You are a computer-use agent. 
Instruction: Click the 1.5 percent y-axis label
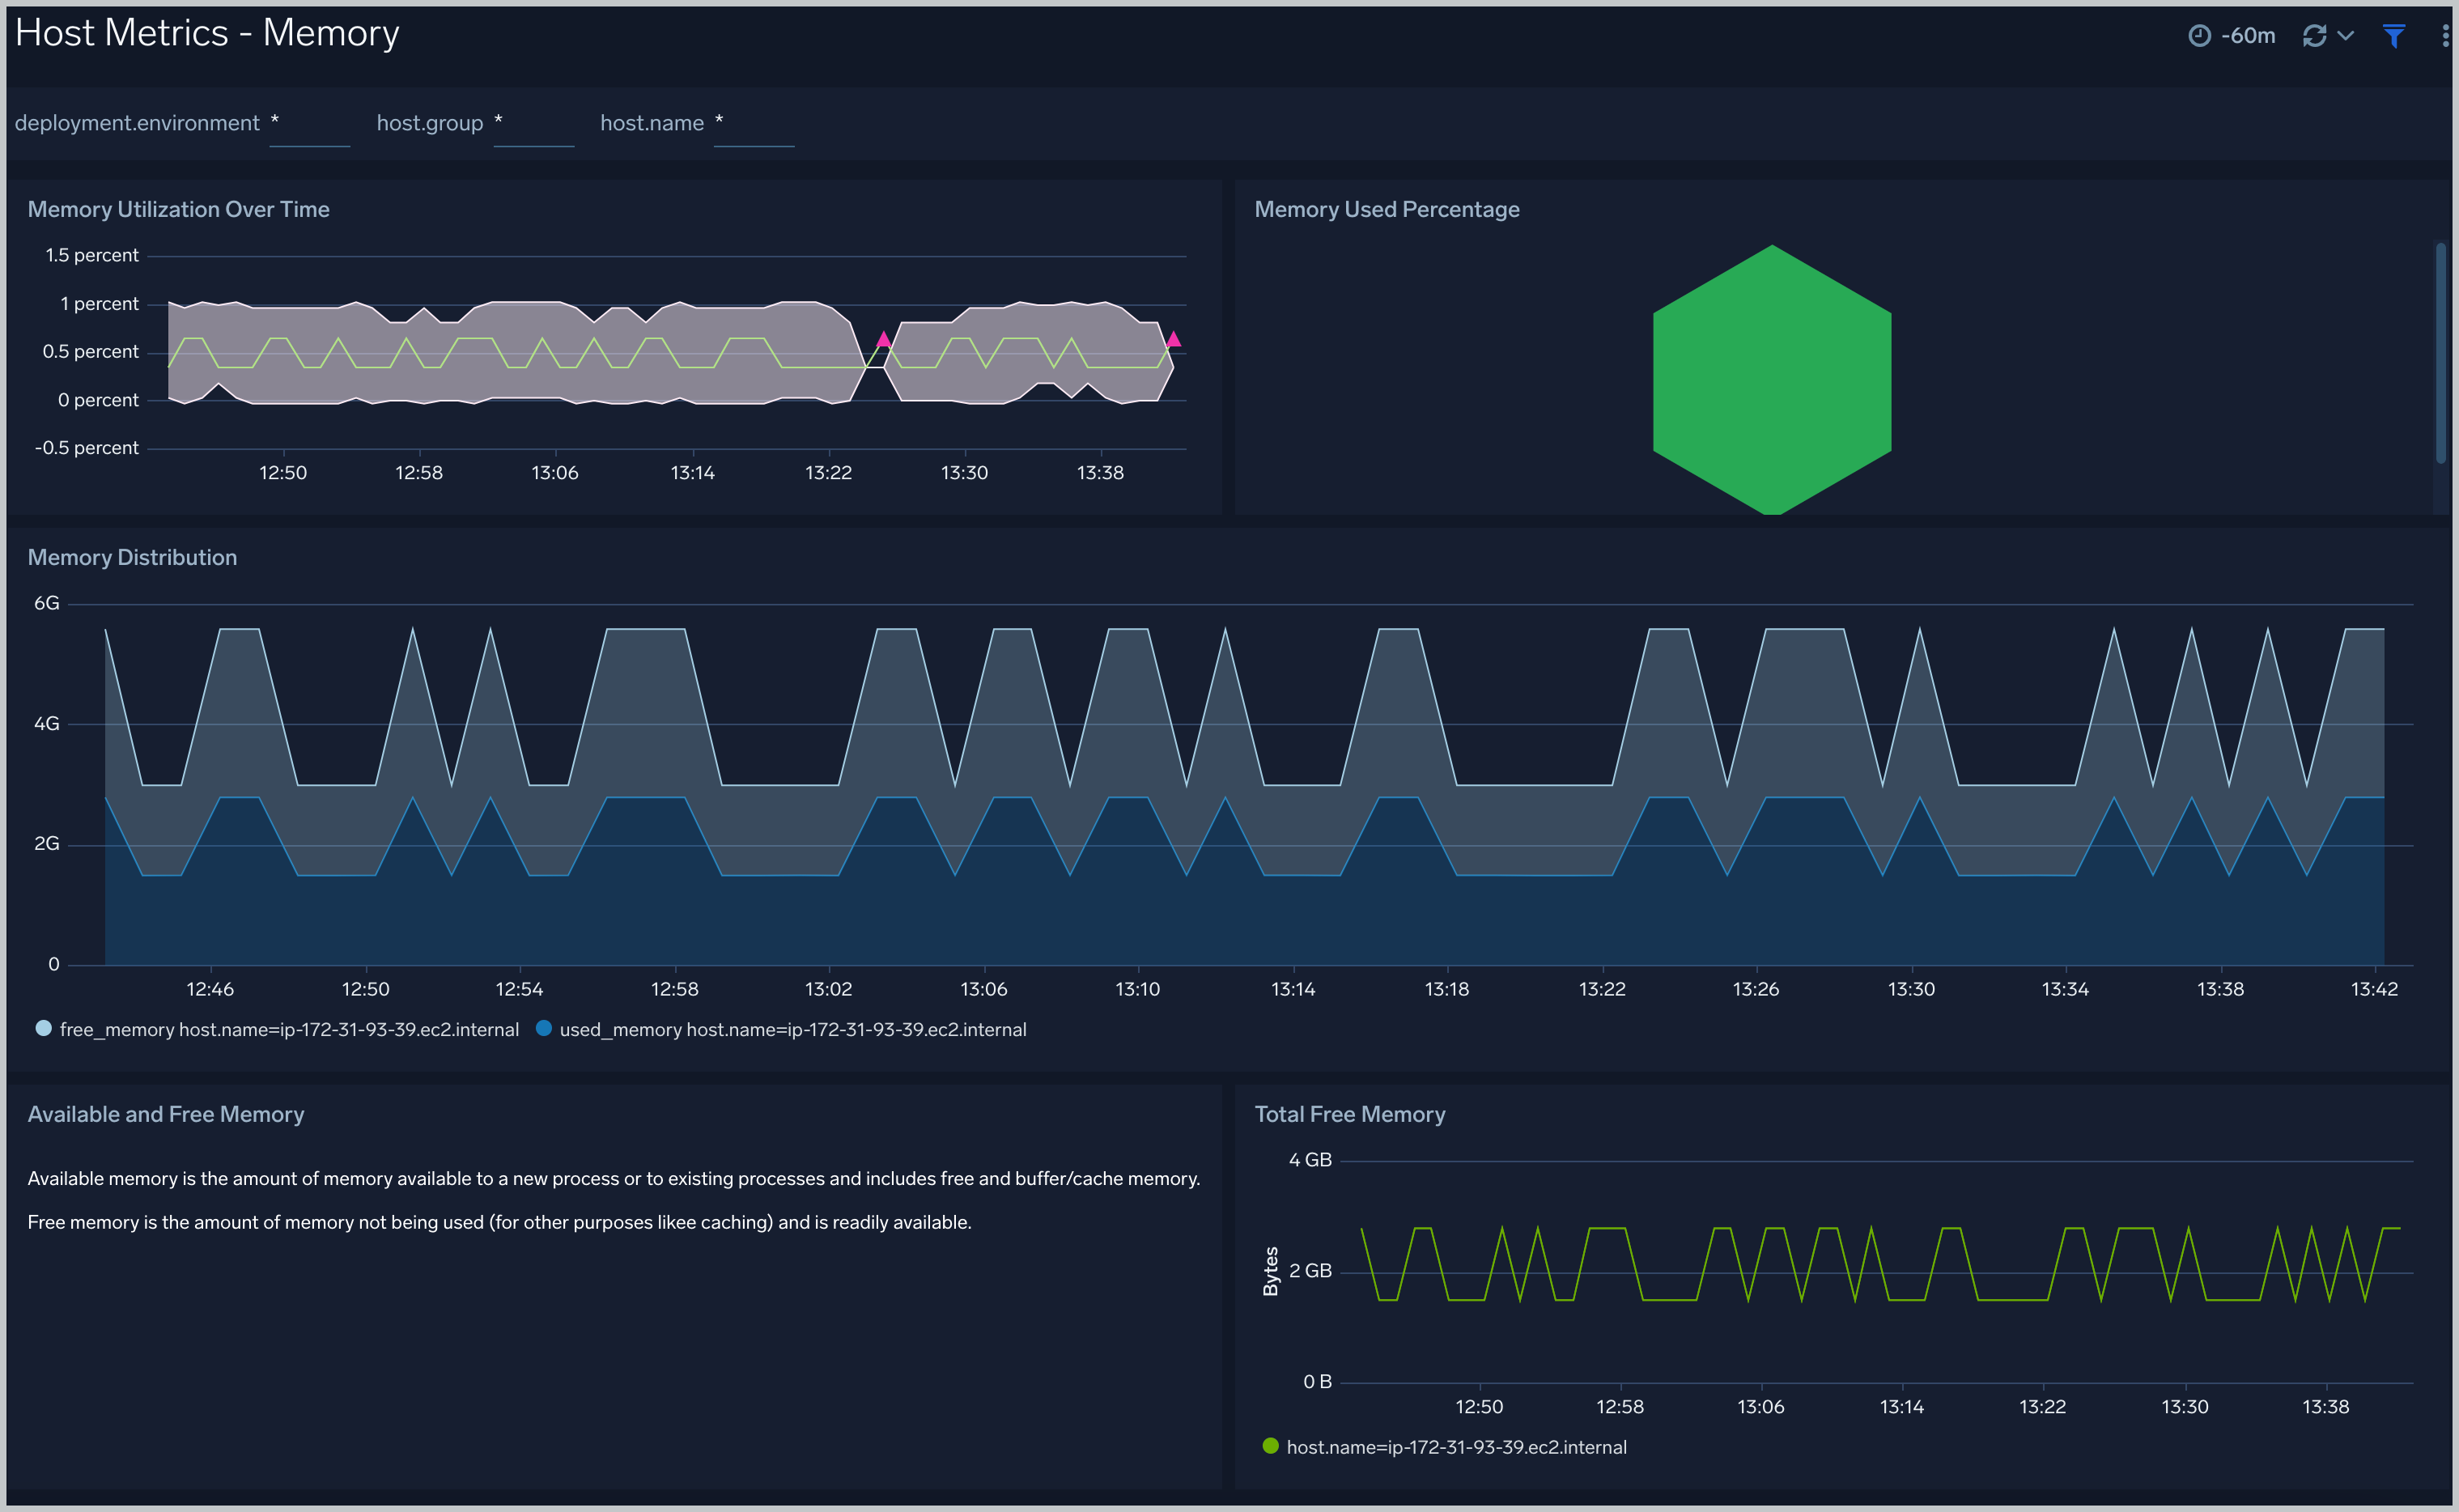(91, 255)
